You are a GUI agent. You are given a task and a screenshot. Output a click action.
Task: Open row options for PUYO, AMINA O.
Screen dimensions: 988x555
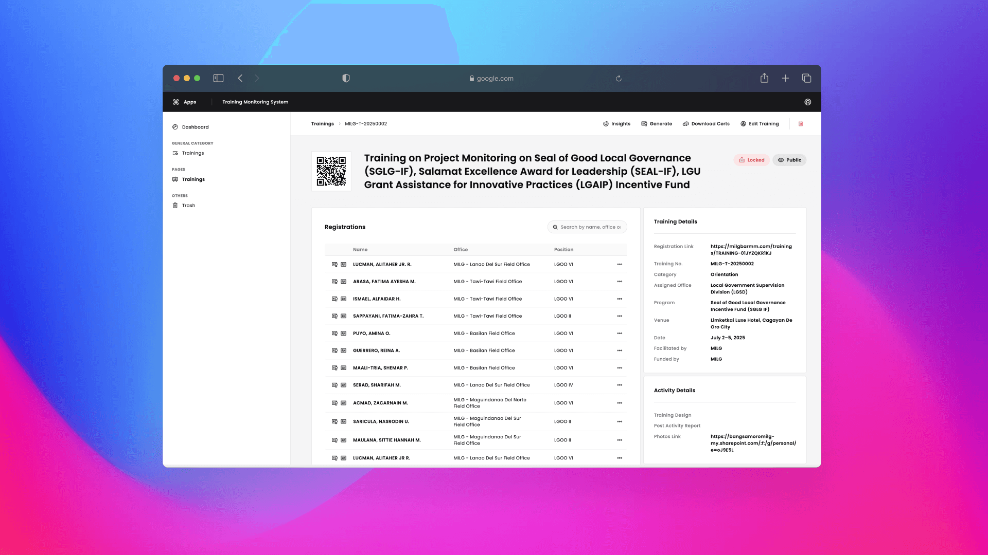[620, 334]
